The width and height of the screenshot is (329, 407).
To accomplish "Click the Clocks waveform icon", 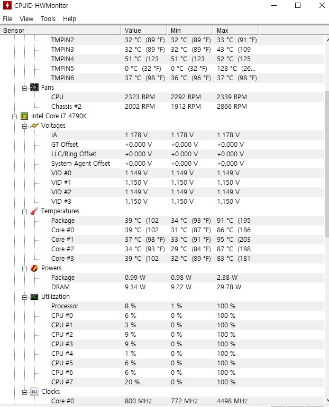I will click(x=34, y=392).
